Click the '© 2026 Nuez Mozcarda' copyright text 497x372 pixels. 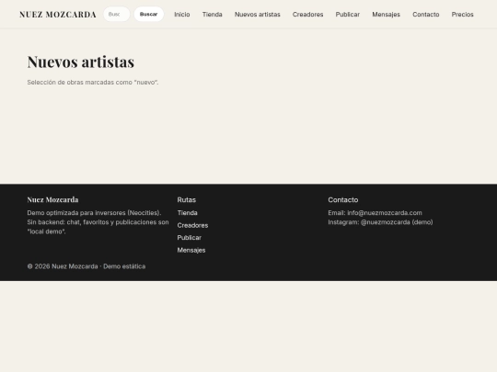click(x=87, y=266)
